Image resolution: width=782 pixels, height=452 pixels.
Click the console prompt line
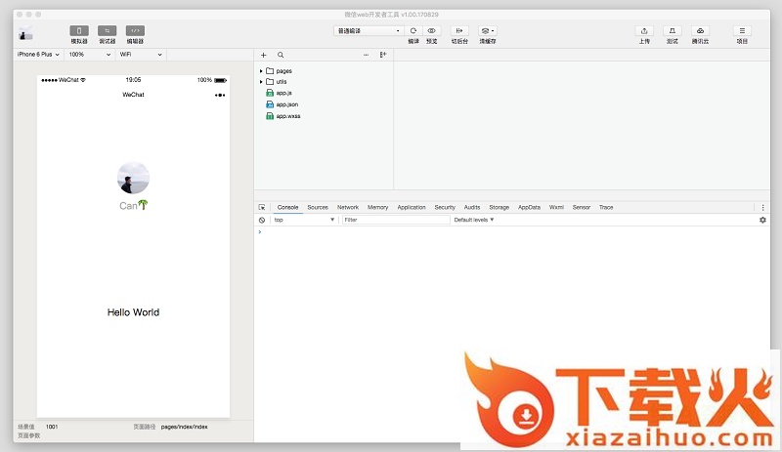tap(511, 231)
